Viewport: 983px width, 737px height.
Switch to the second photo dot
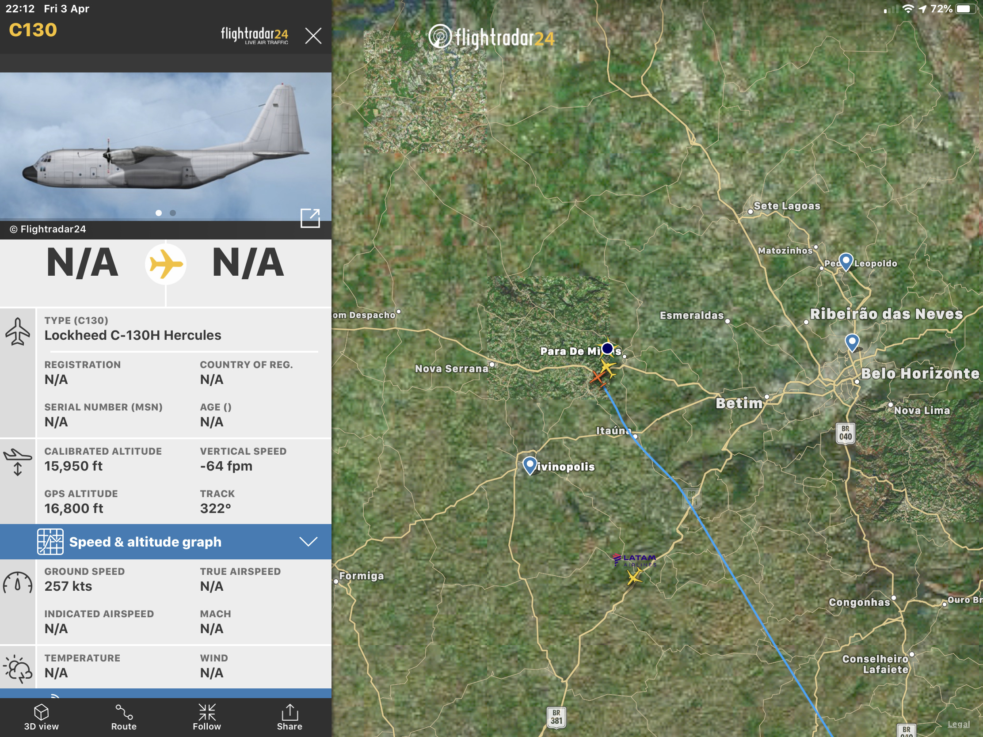[x=173, y=213]
